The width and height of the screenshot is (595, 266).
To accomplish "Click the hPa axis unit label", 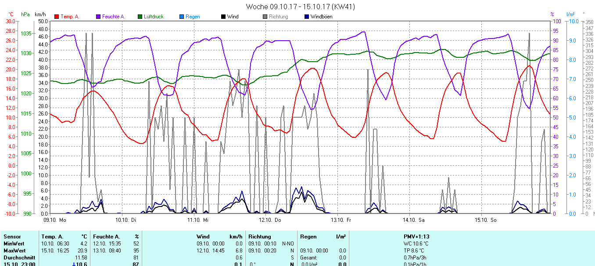I will (25, 14).
